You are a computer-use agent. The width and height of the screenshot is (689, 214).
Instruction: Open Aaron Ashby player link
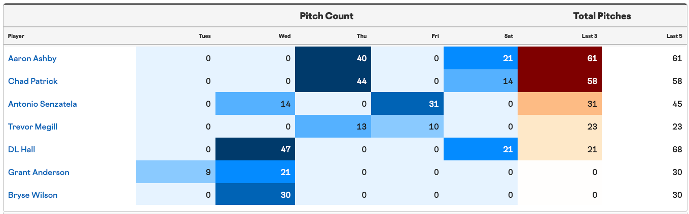point(32,58)
